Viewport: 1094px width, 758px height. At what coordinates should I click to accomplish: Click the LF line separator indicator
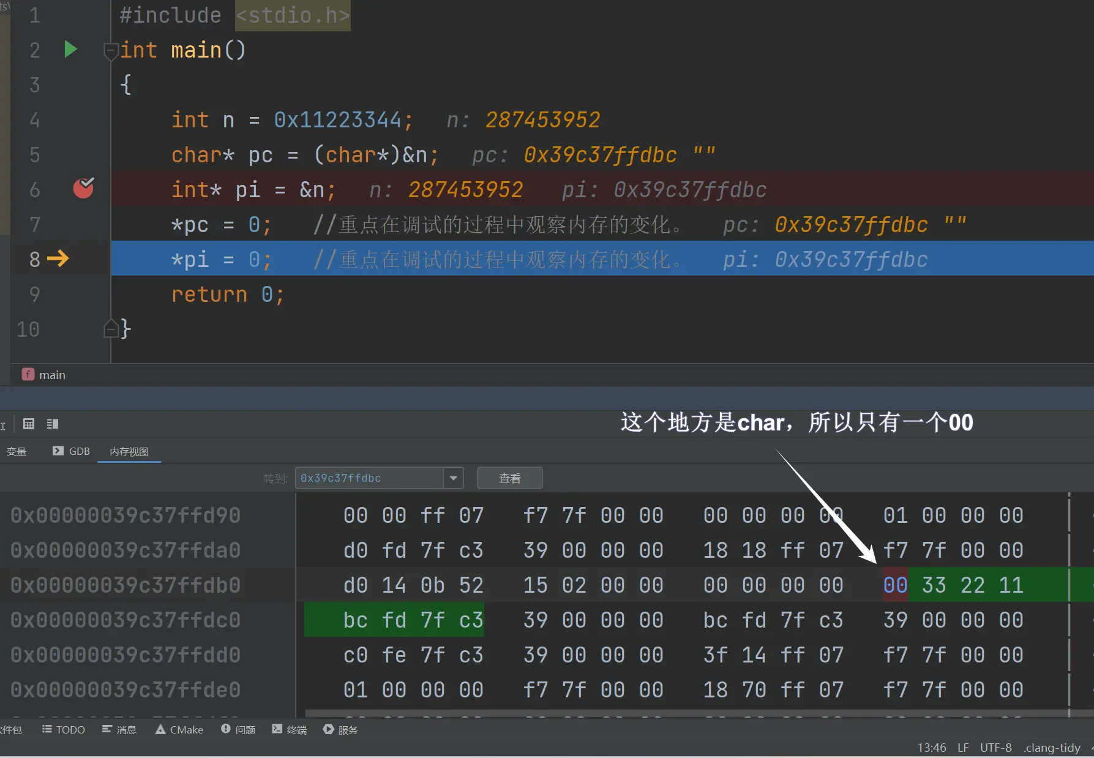(x=963, y=748)
